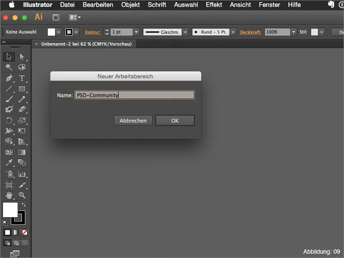Select the Perspective Grid tool

pos(22,141)
